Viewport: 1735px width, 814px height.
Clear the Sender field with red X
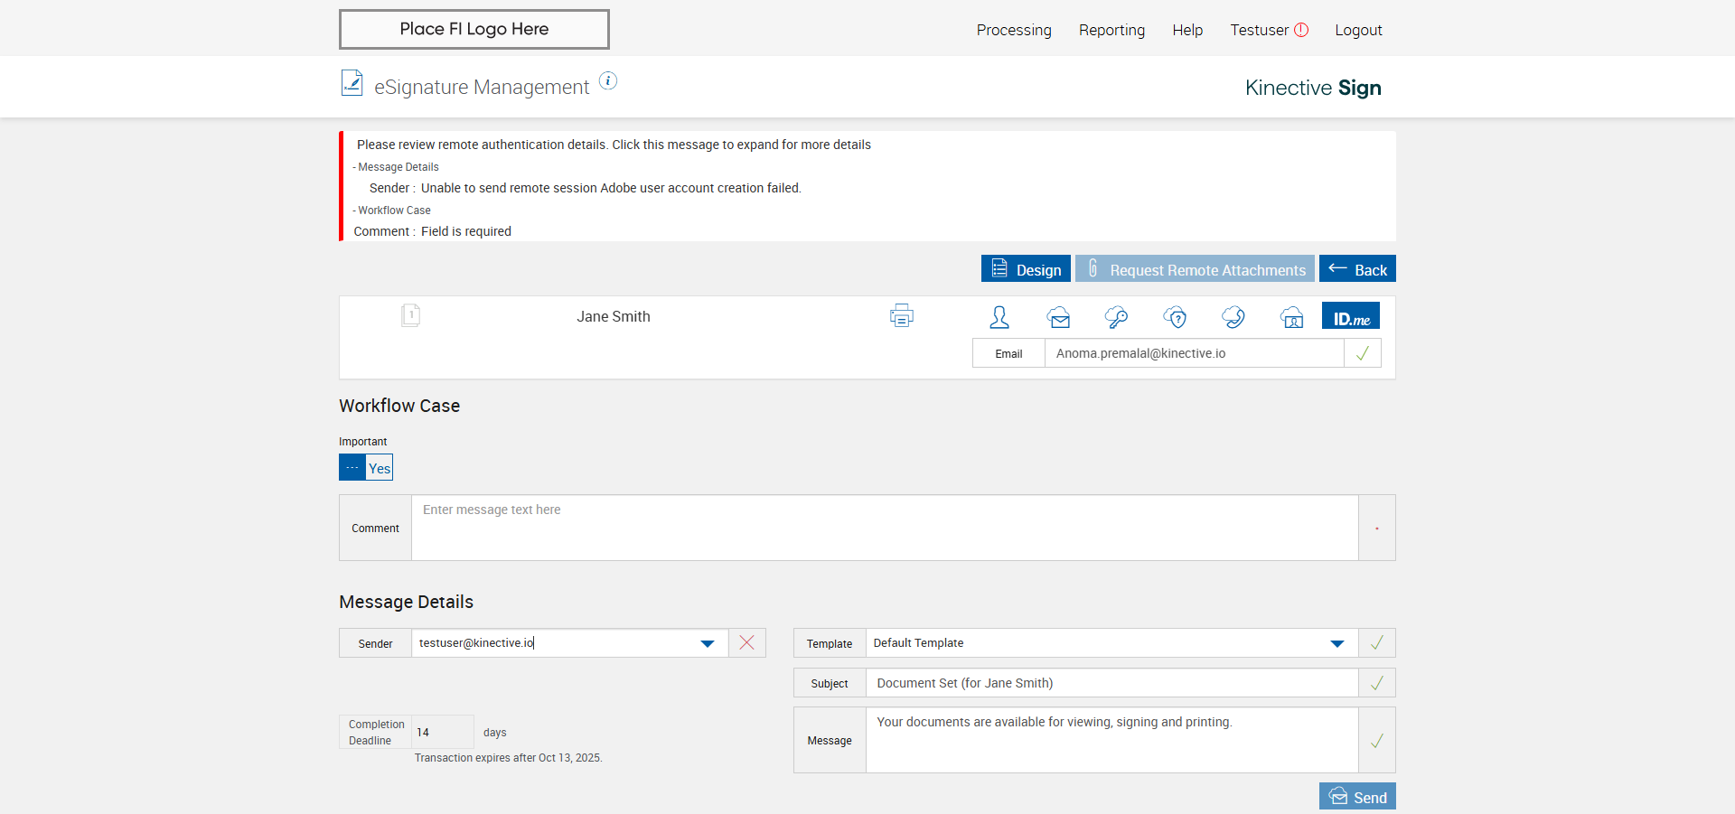746,642
